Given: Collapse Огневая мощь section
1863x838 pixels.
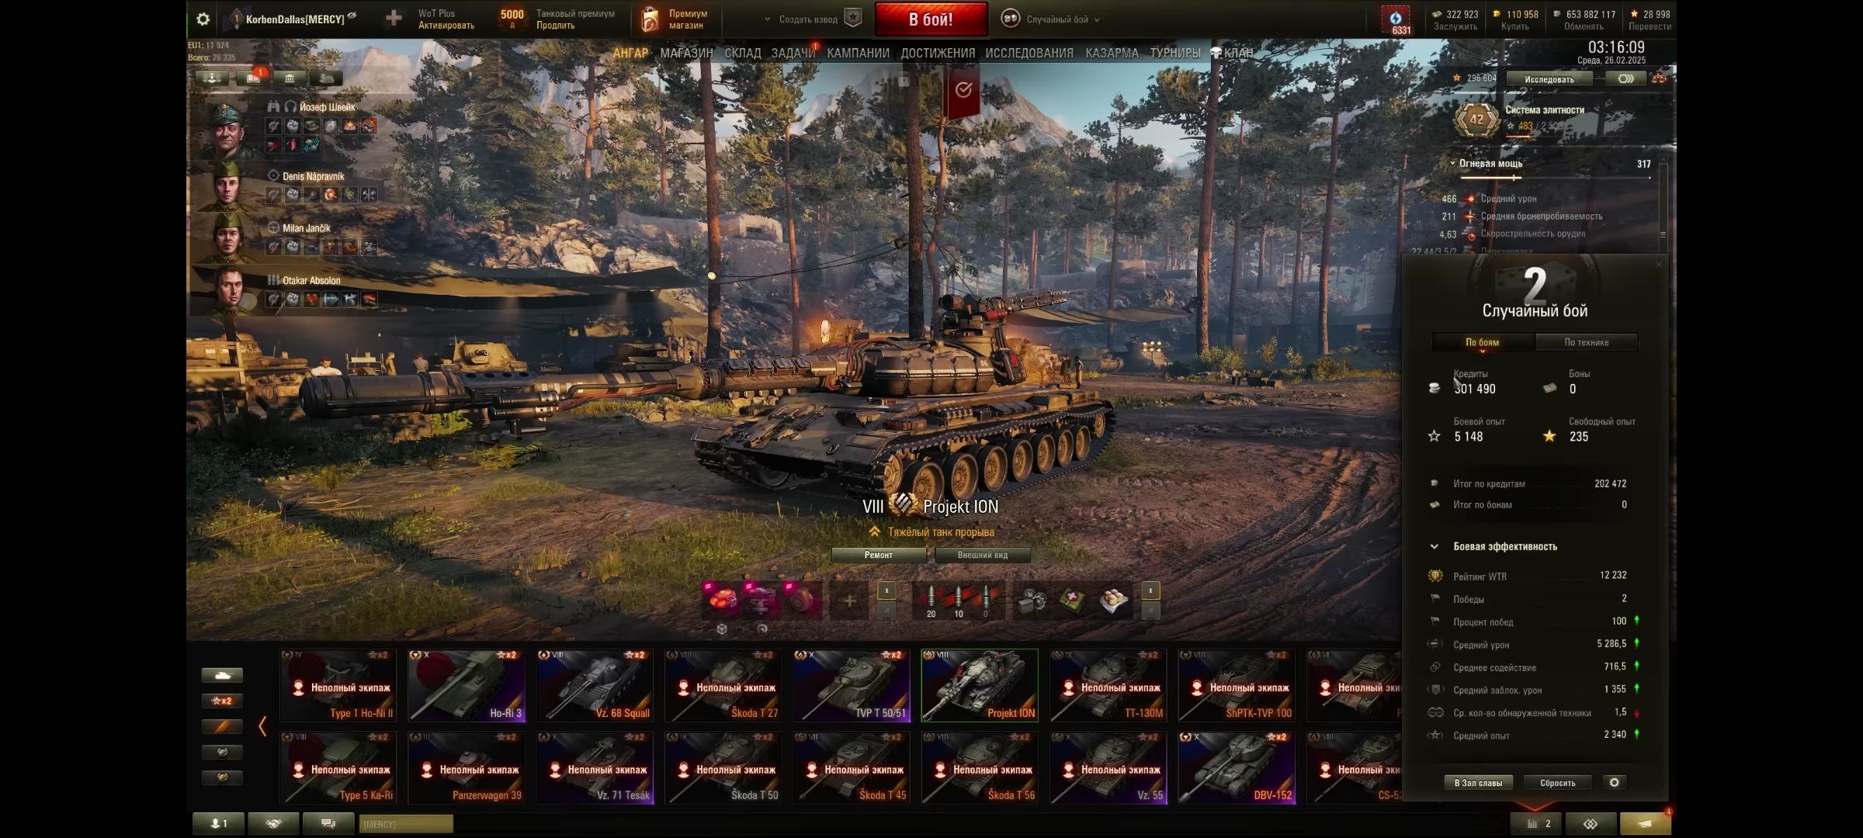Looking at the screenshot, I should click(x=1452, y=164).
